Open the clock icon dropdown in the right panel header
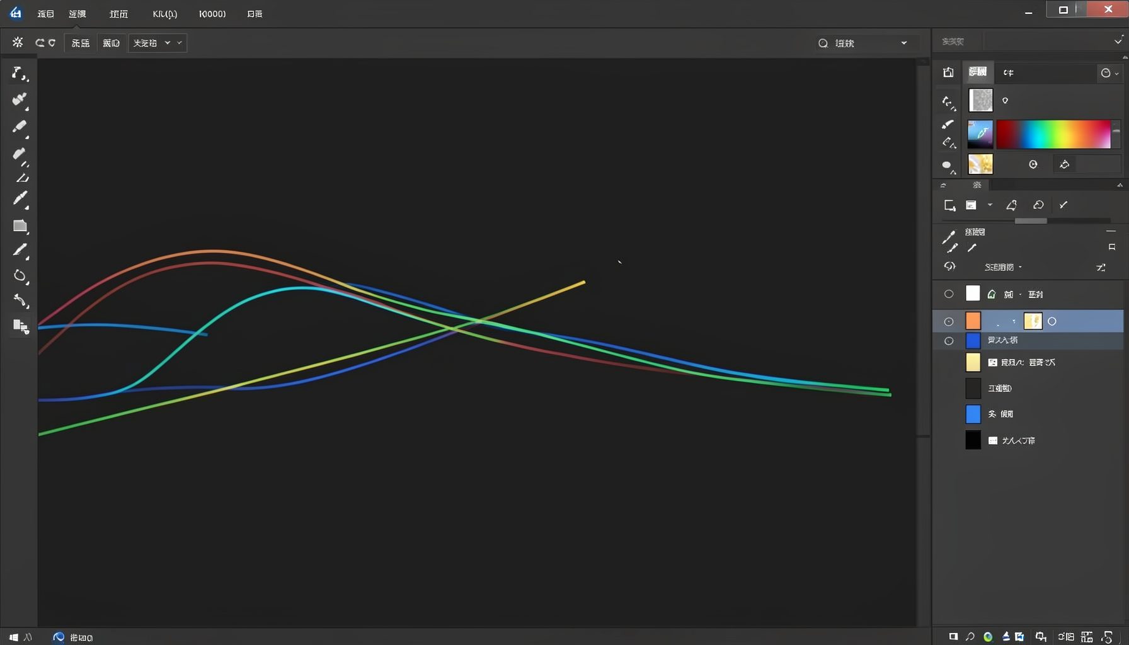 [1109, 73]
